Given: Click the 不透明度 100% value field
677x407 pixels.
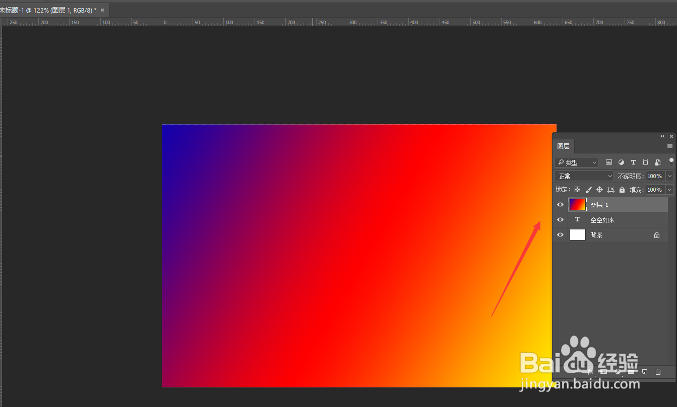Looking at the screenshot, I should [x=655, y=176].
